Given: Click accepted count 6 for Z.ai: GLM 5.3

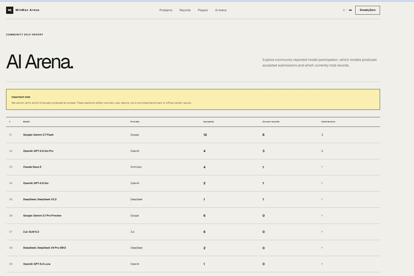Looking at the screenshot, I should click(204, 232).
